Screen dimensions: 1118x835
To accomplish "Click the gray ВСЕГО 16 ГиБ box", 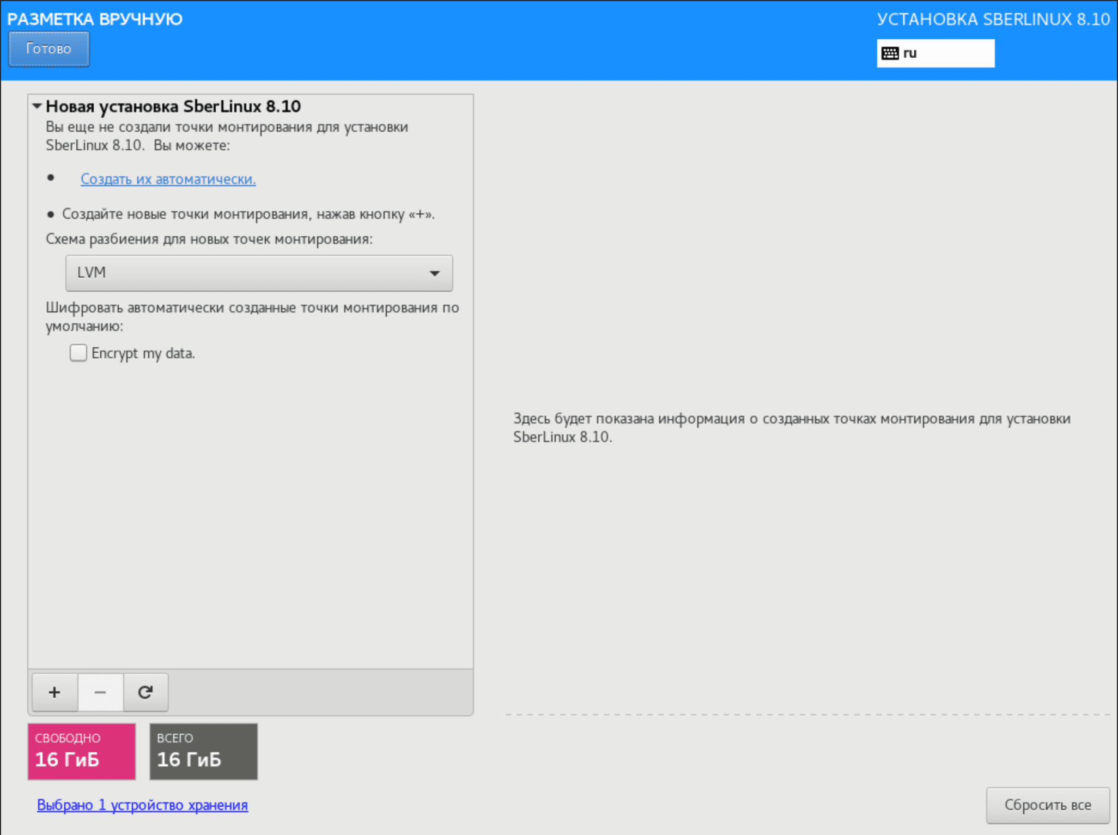I will pos(204,751).
